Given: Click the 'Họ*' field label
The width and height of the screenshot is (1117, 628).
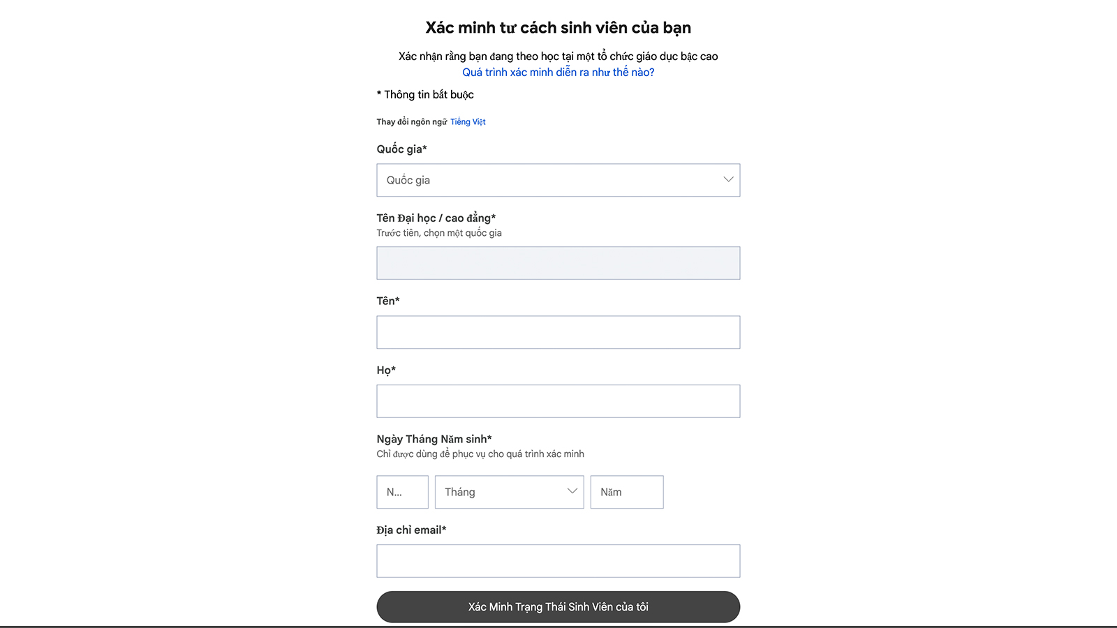Looking at the screenshot, I should 386,370.
